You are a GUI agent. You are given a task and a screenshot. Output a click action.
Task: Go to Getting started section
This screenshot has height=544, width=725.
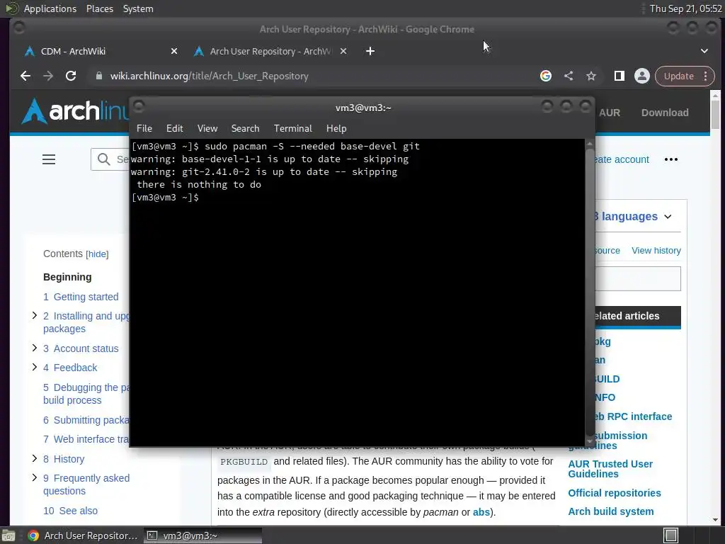tap(81, 297)
